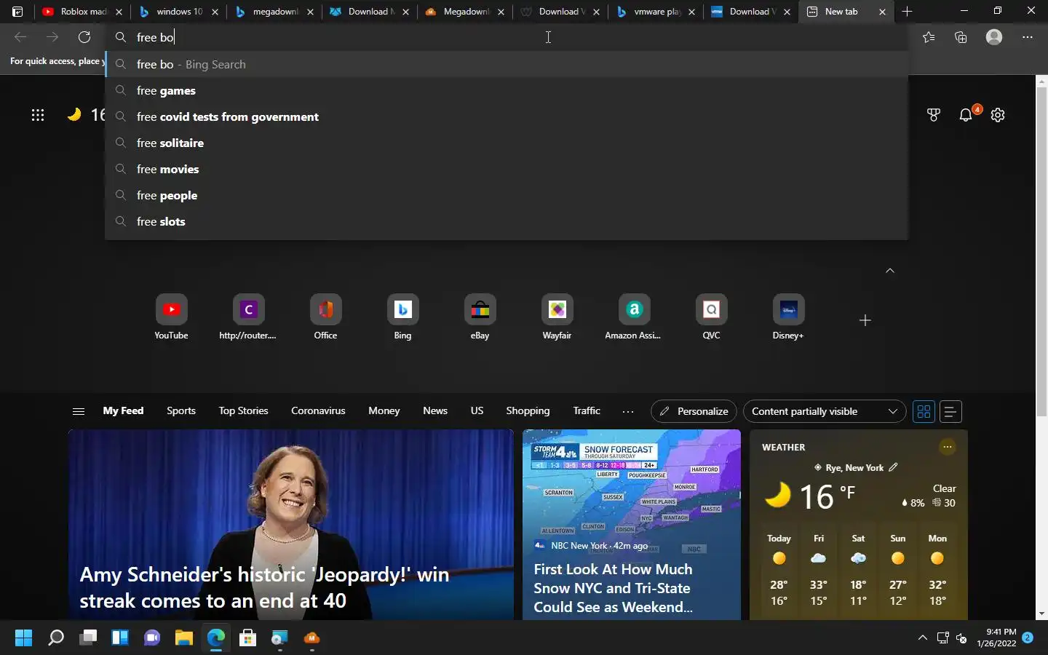
Task: Close the New tab browser tab
Action: (882, 12)
